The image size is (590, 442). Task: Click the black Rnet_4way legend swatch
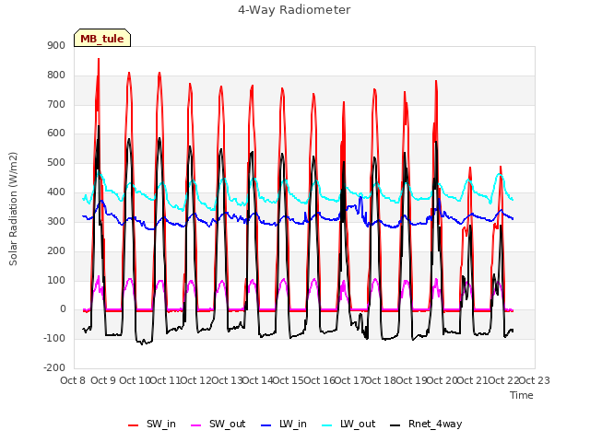(x=395, y=425)
